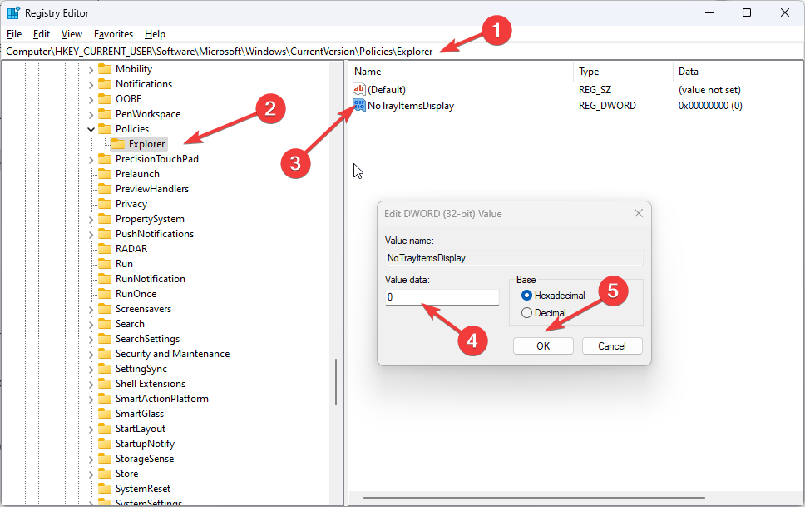This screenshot has width=805, height=507.
Task: Click Cancel in the Edit DWORD dialog
Action: tap(612, 346)
